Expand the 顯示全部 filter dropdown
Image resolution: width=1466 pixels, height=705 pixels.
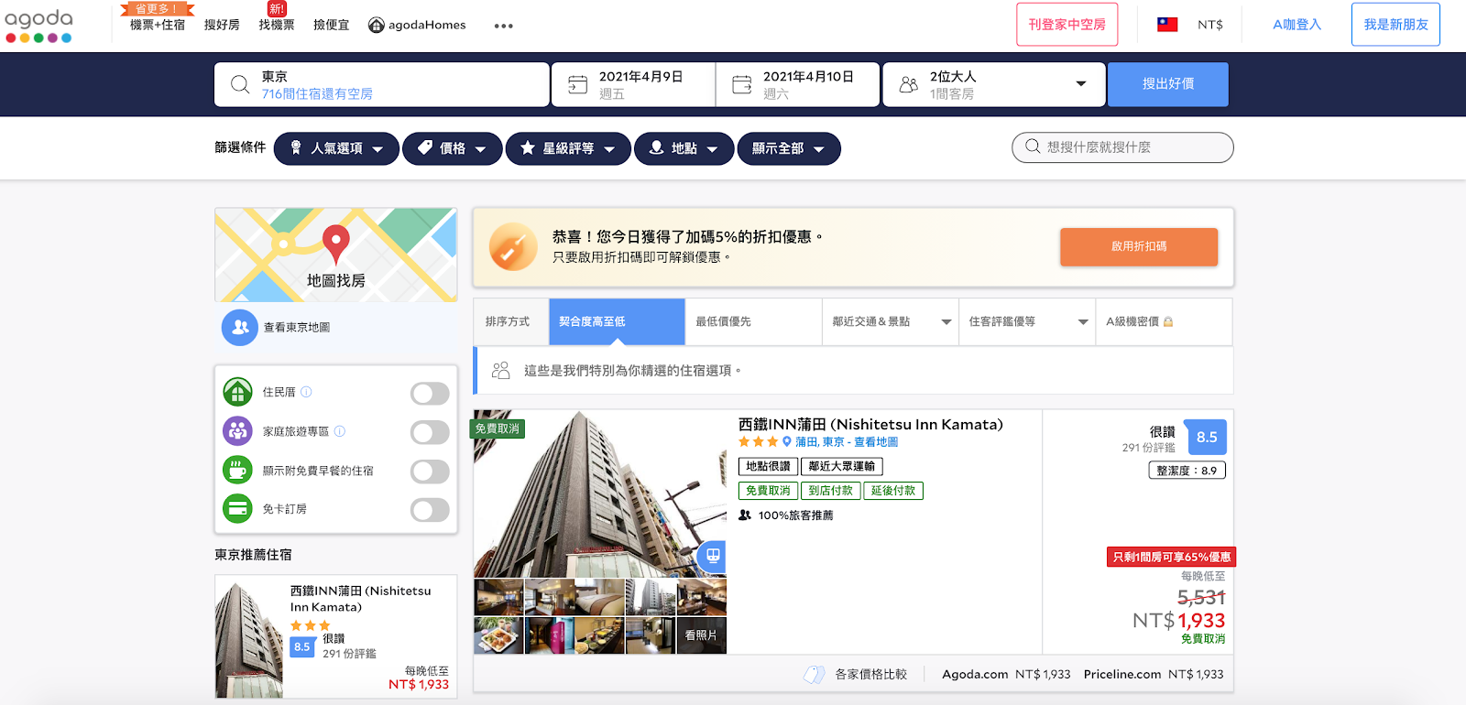[x=789, y=148]
